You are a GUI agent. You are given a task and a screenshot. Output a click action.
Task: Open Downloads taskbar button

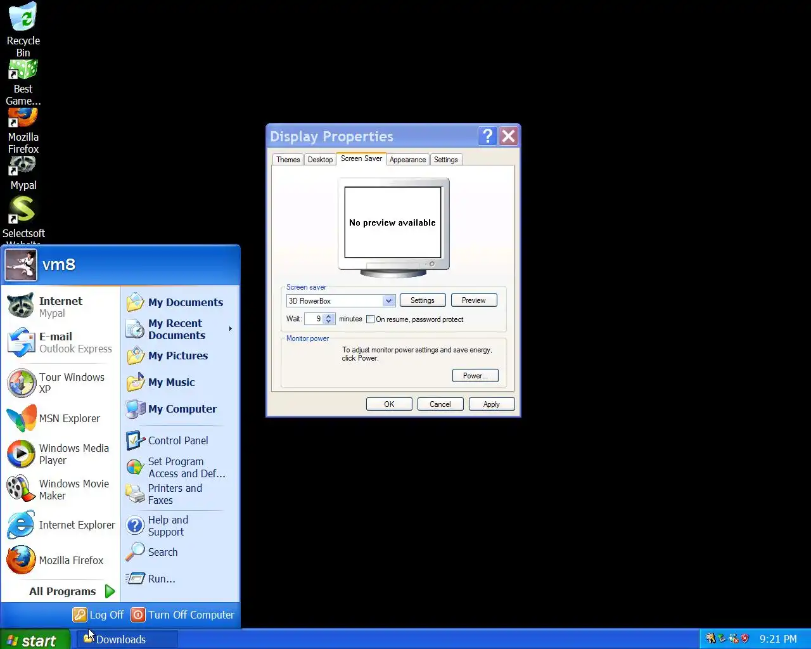(127, 639)
